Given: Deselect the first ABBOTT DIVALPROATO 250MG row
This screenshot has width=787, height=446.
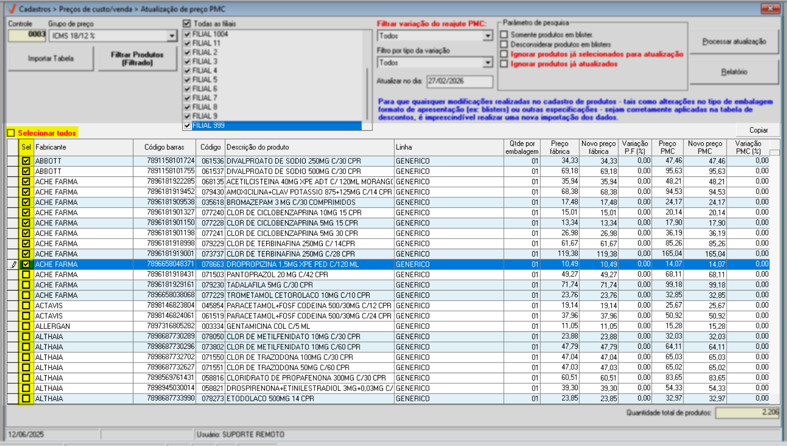Looking at the screenshot, I should tap(26, 161).
